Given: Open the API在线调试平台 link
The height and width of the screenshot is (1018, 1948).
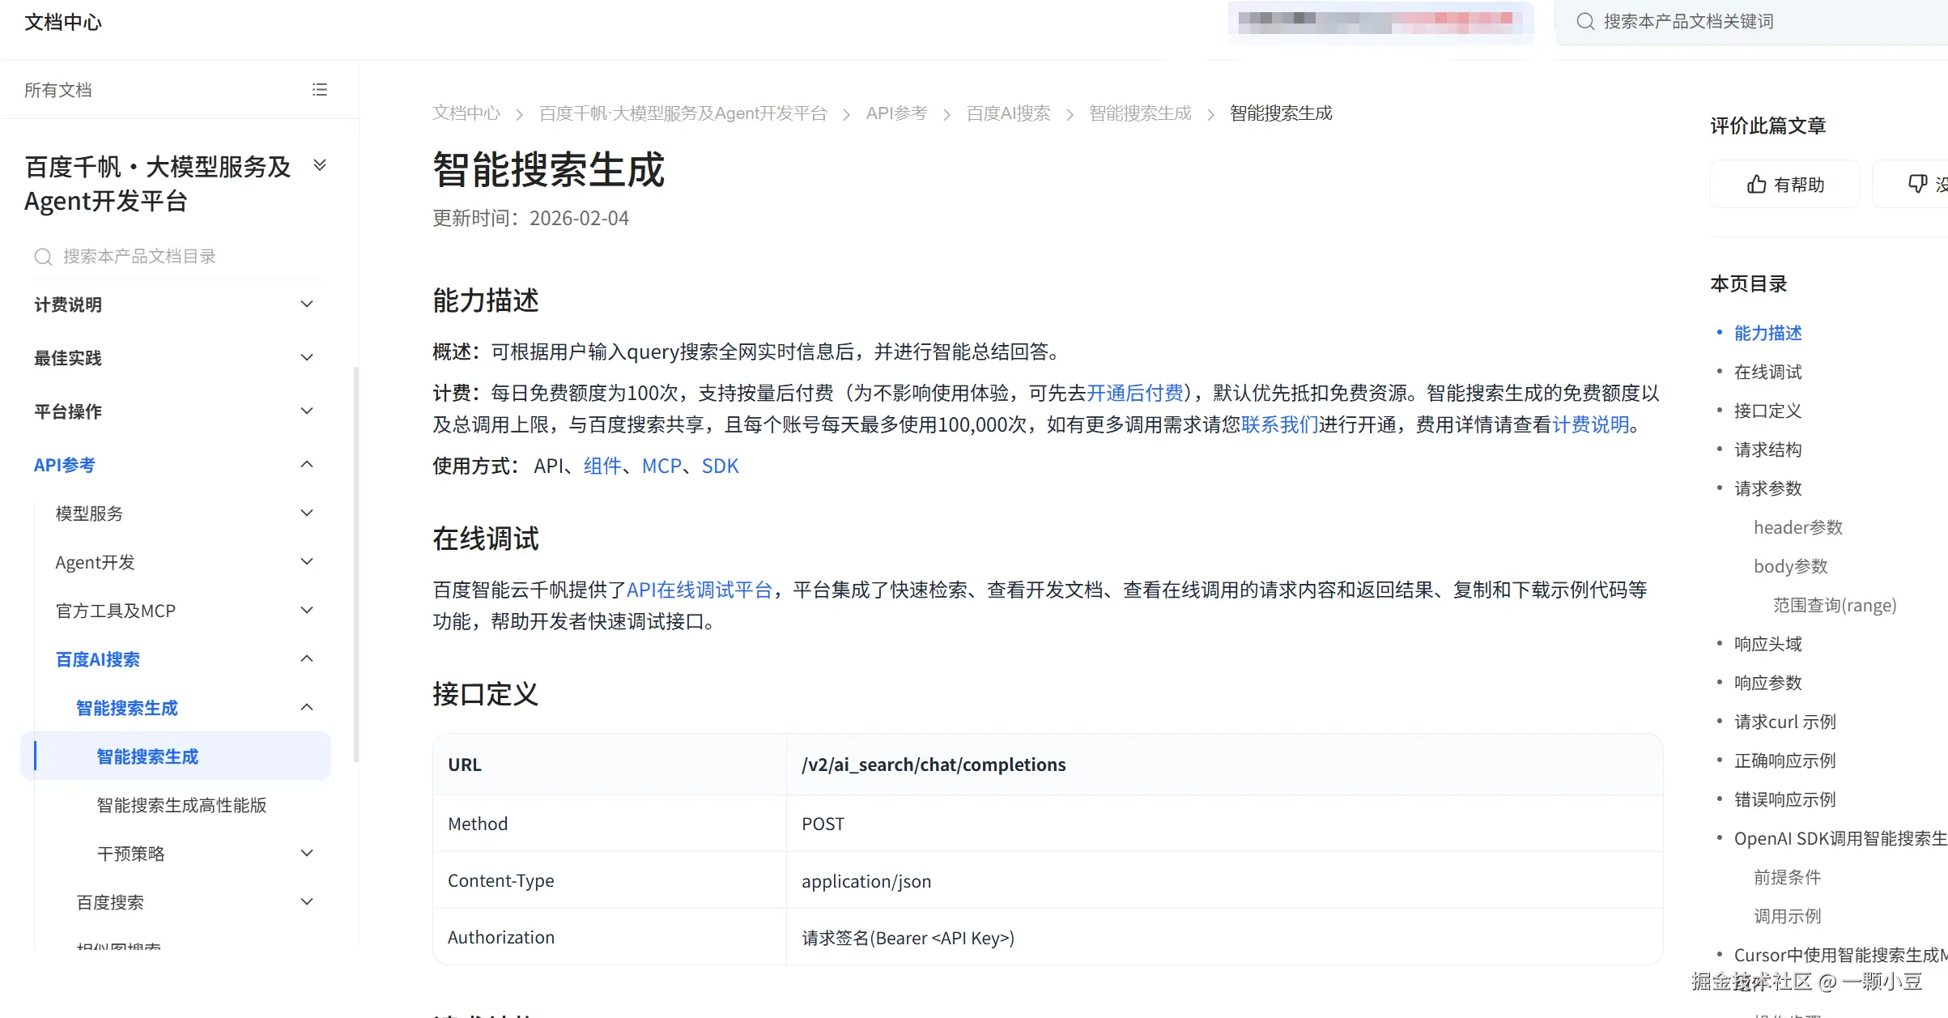Looking at the screenshot, I should point(700,590).
